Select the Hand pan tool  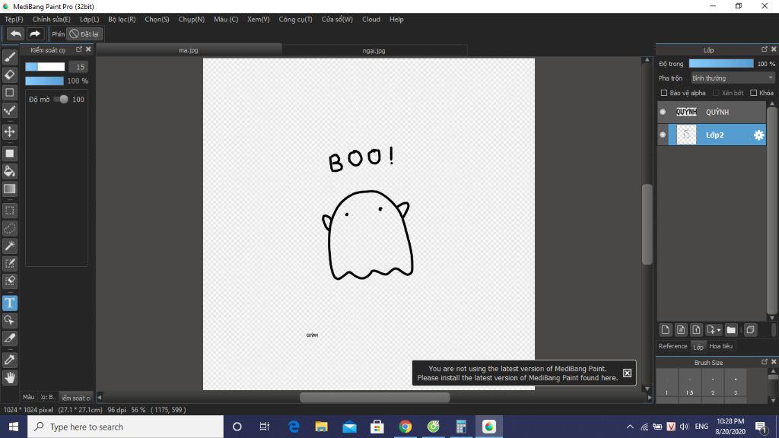tap(9, 378)
